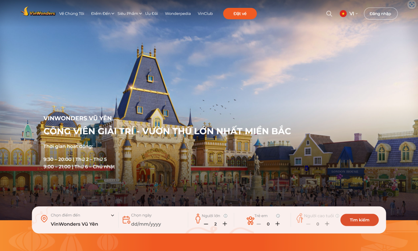Click the Thời gian hoạt động label
418x251 pixels.
(68, 146)
